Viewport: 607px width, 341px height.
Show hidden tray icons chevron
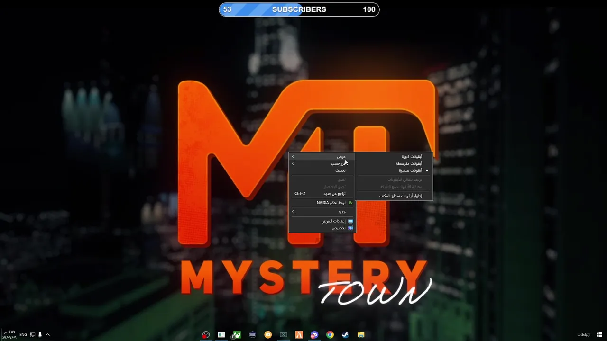point(47,335)
